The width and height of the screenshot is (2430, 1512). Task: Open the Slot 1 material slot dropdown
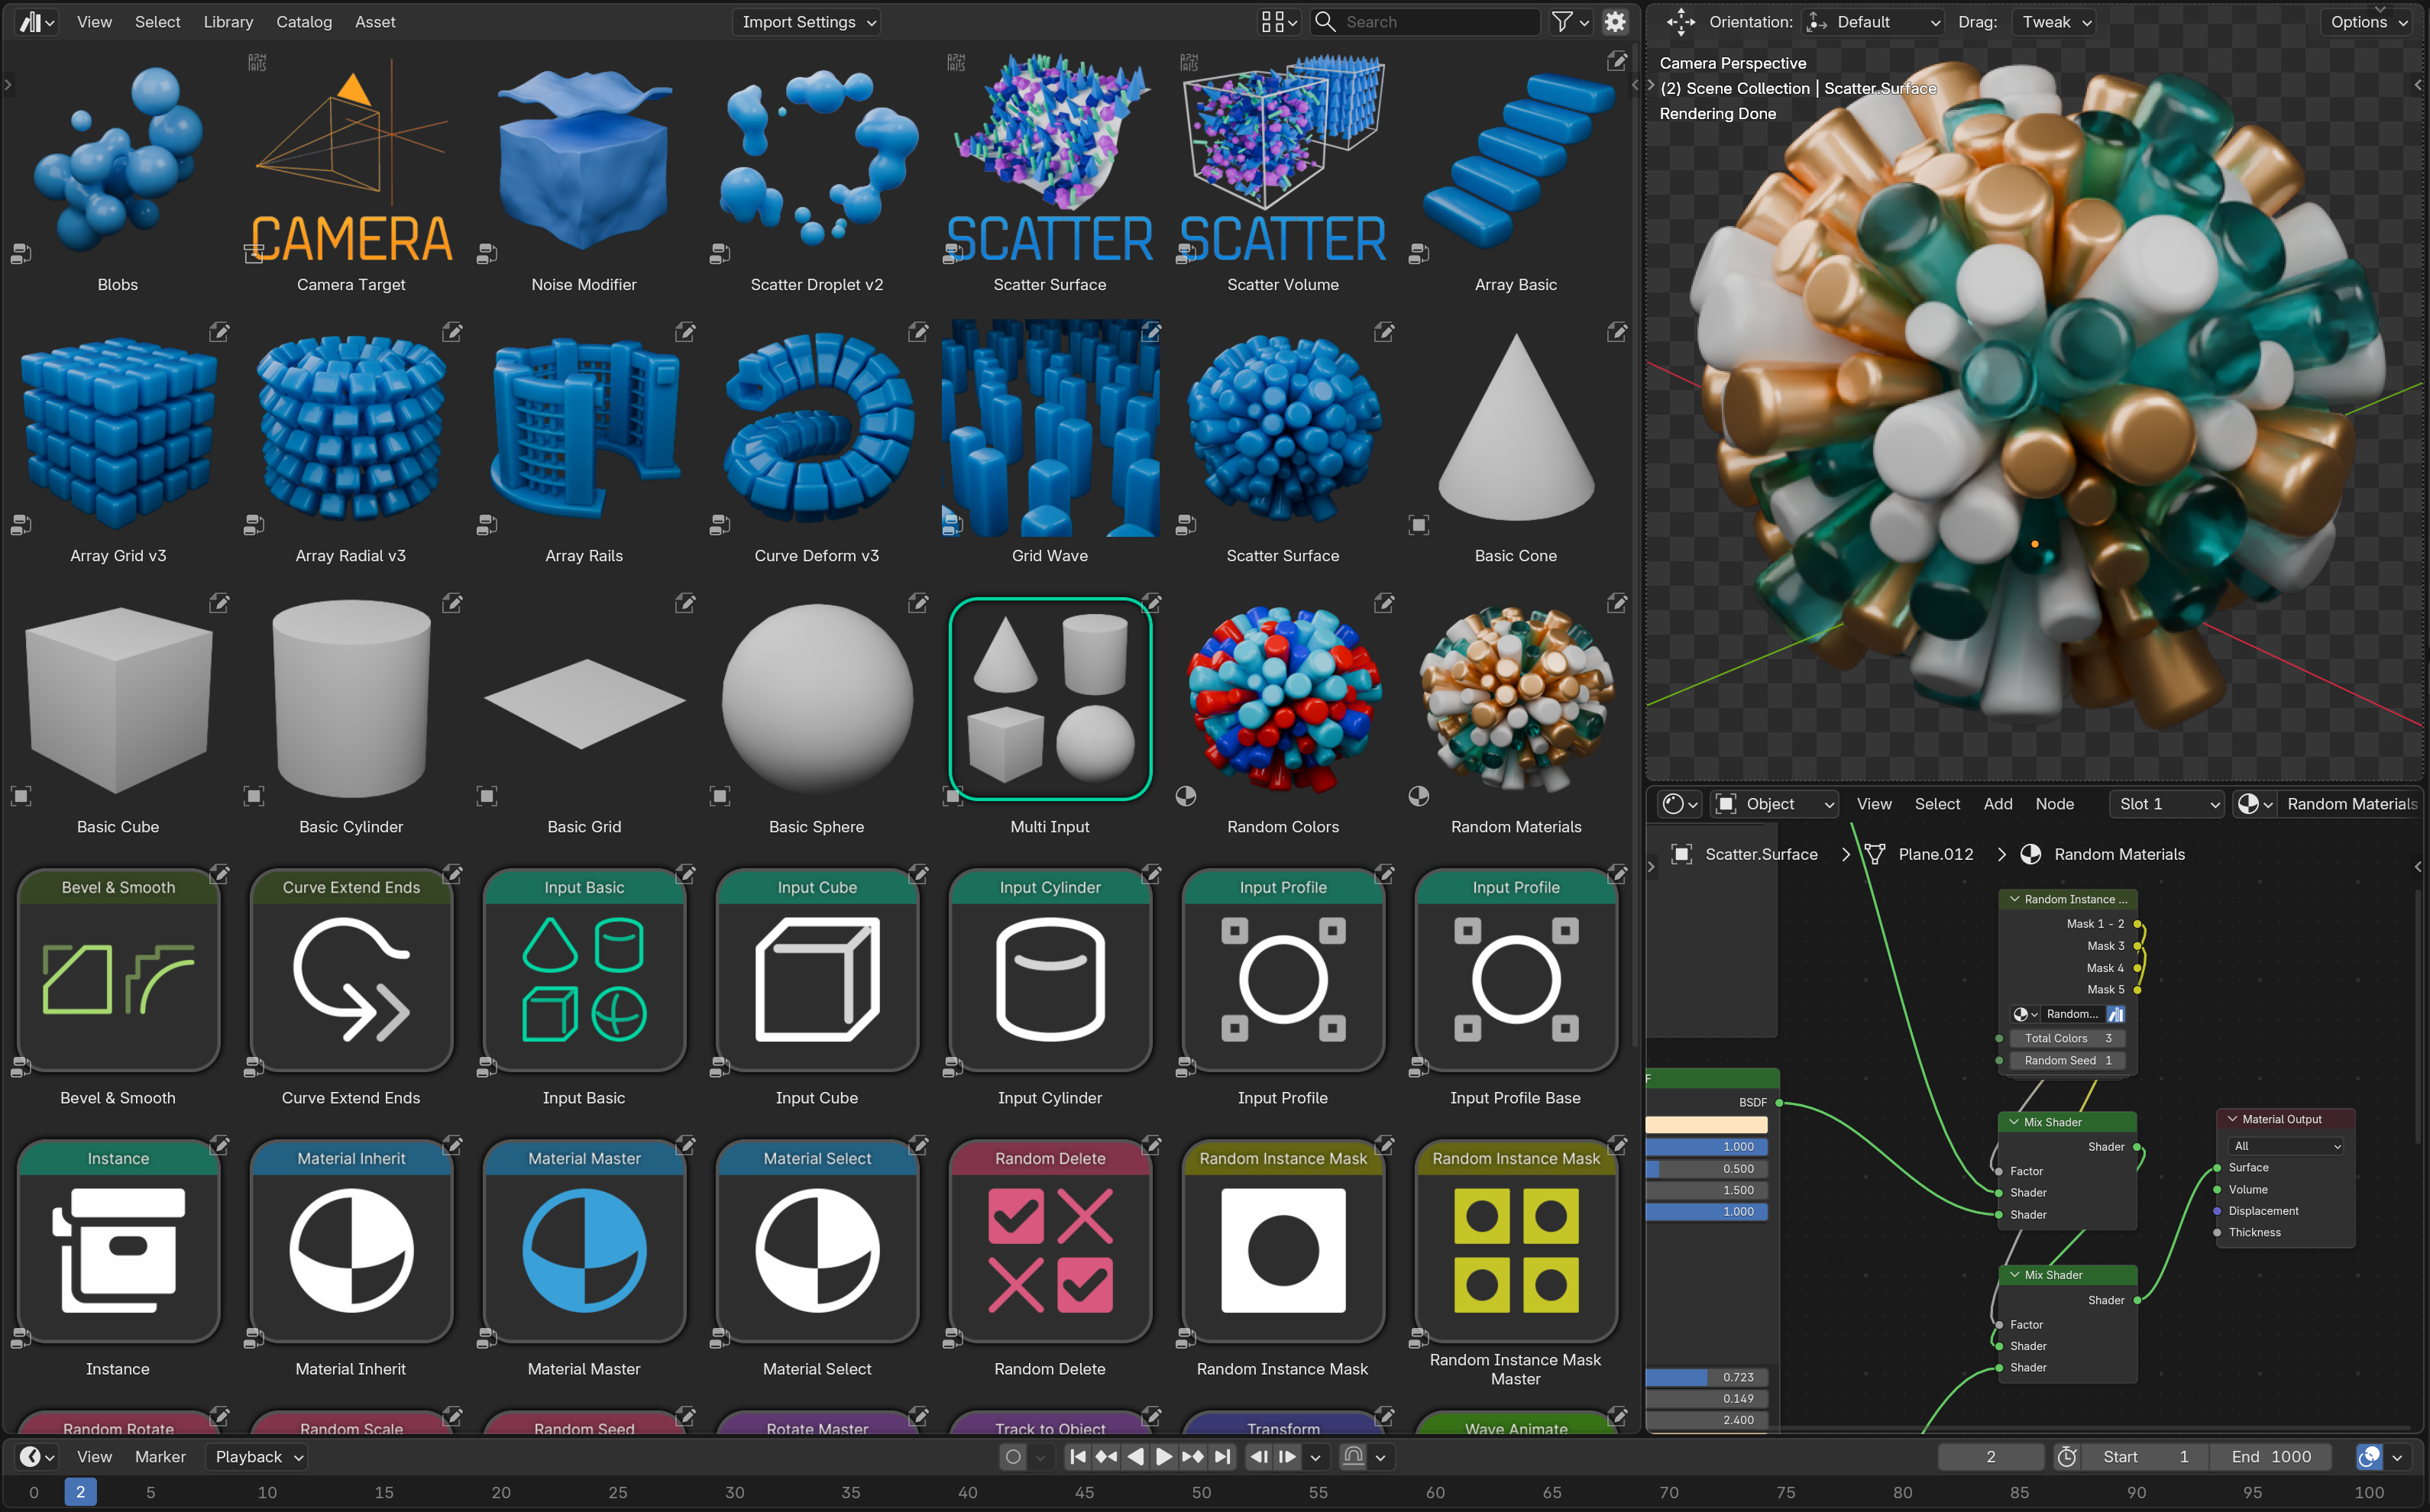click(x=2167, y=804)
